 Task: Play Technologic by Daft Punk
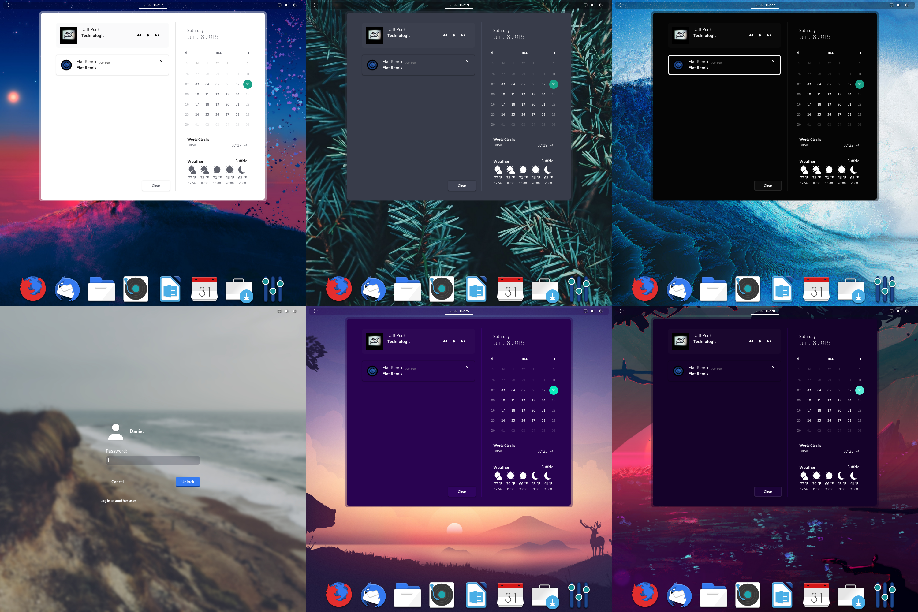(148, 35)
